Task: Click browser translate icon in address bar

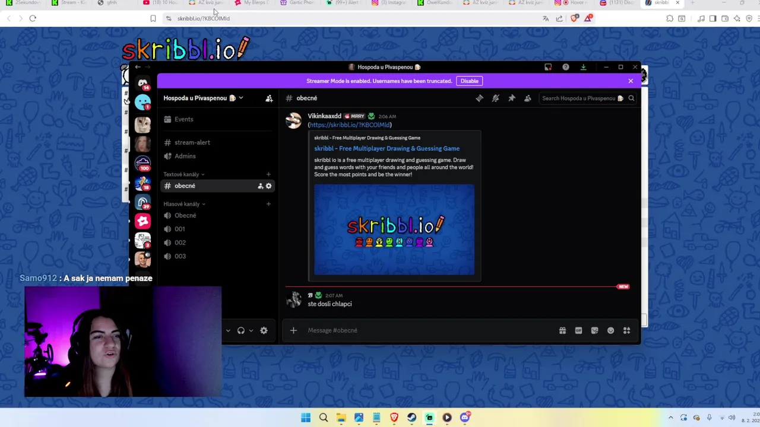Action: tap(546, 18)
